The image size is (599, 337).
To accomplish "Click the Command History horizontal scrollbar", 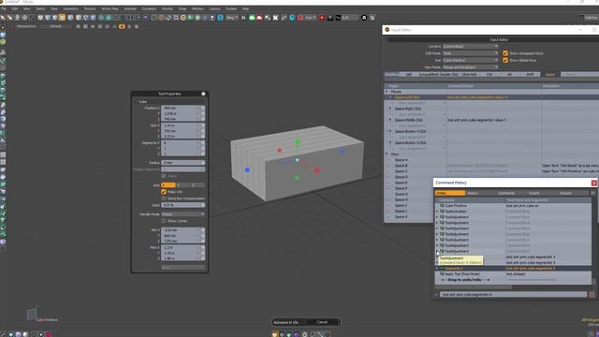I will point(474,287).
